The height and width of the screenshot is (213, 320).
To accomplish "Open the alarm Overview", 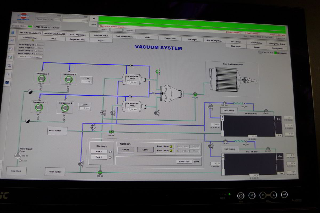I will point(130,30).
